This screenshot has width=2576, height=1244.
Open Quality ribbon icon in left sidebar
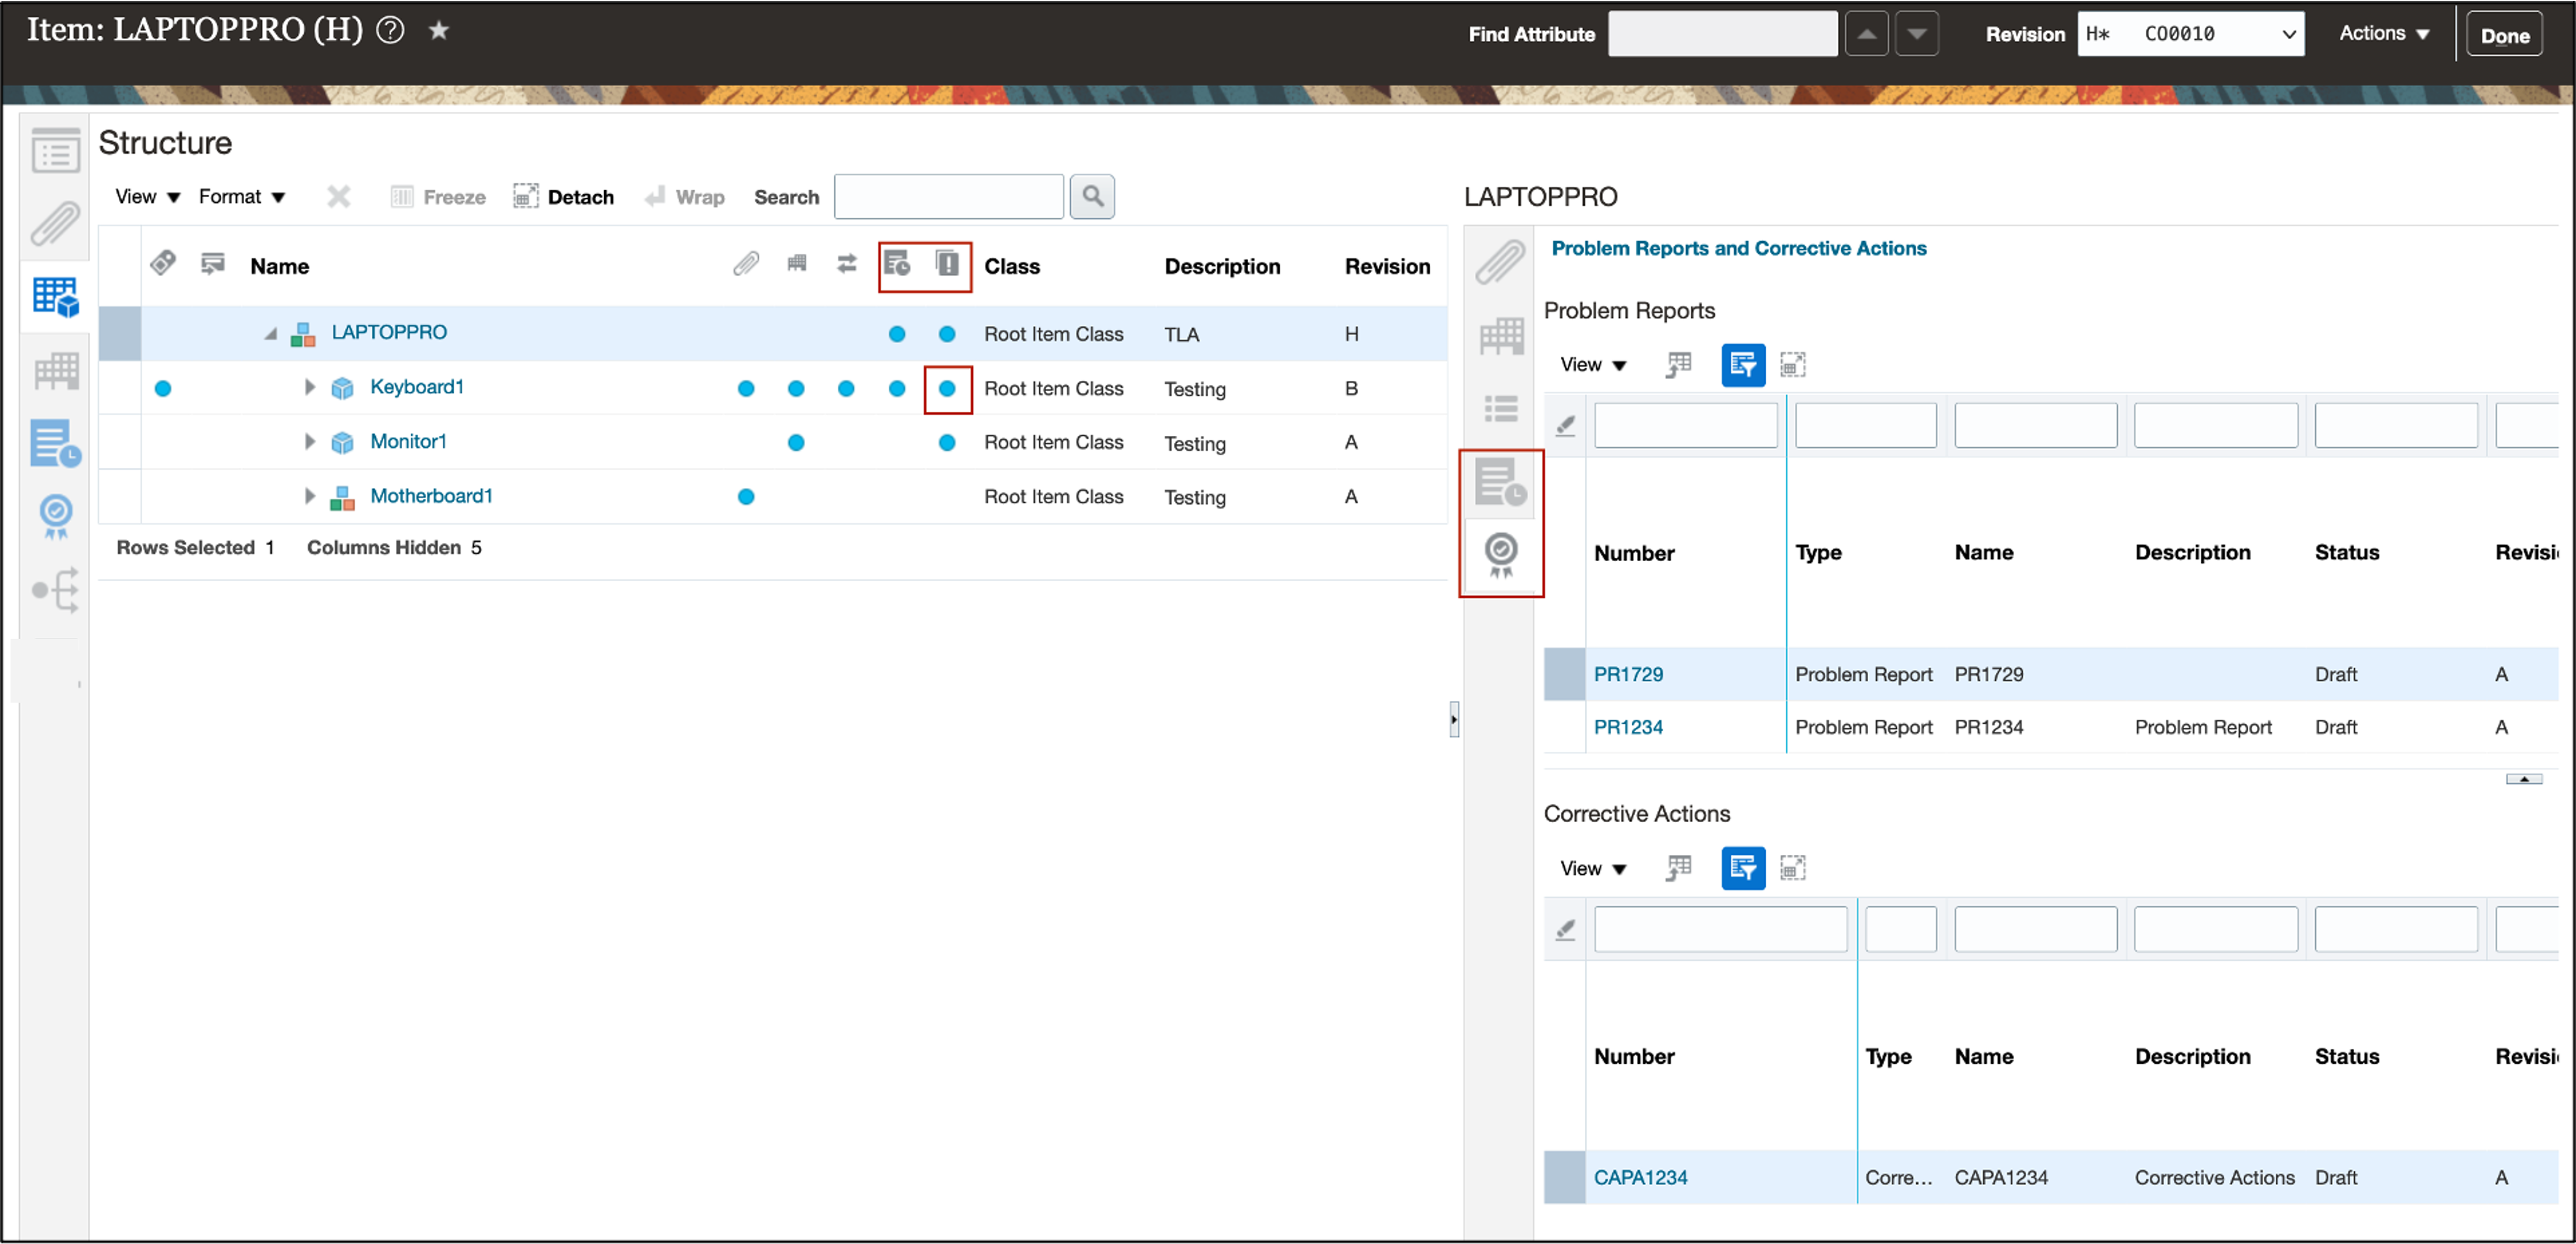pos(56,517)
